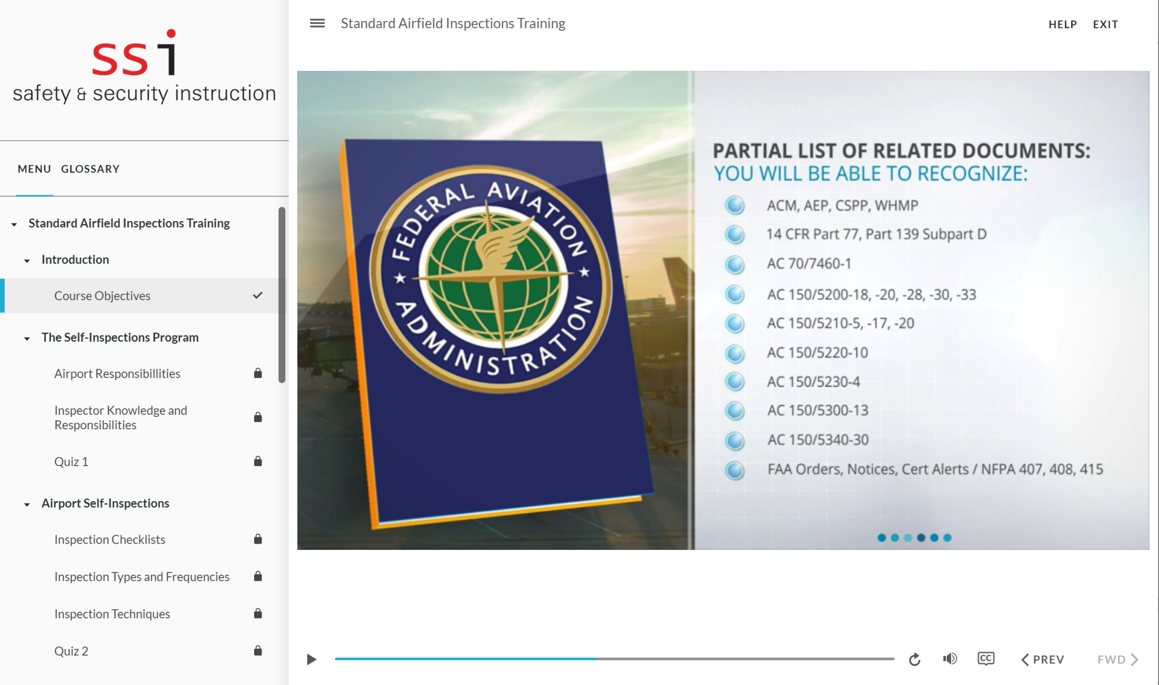Collapse the Introduction section arrow

pyautogui.click(x=27, y=261)
